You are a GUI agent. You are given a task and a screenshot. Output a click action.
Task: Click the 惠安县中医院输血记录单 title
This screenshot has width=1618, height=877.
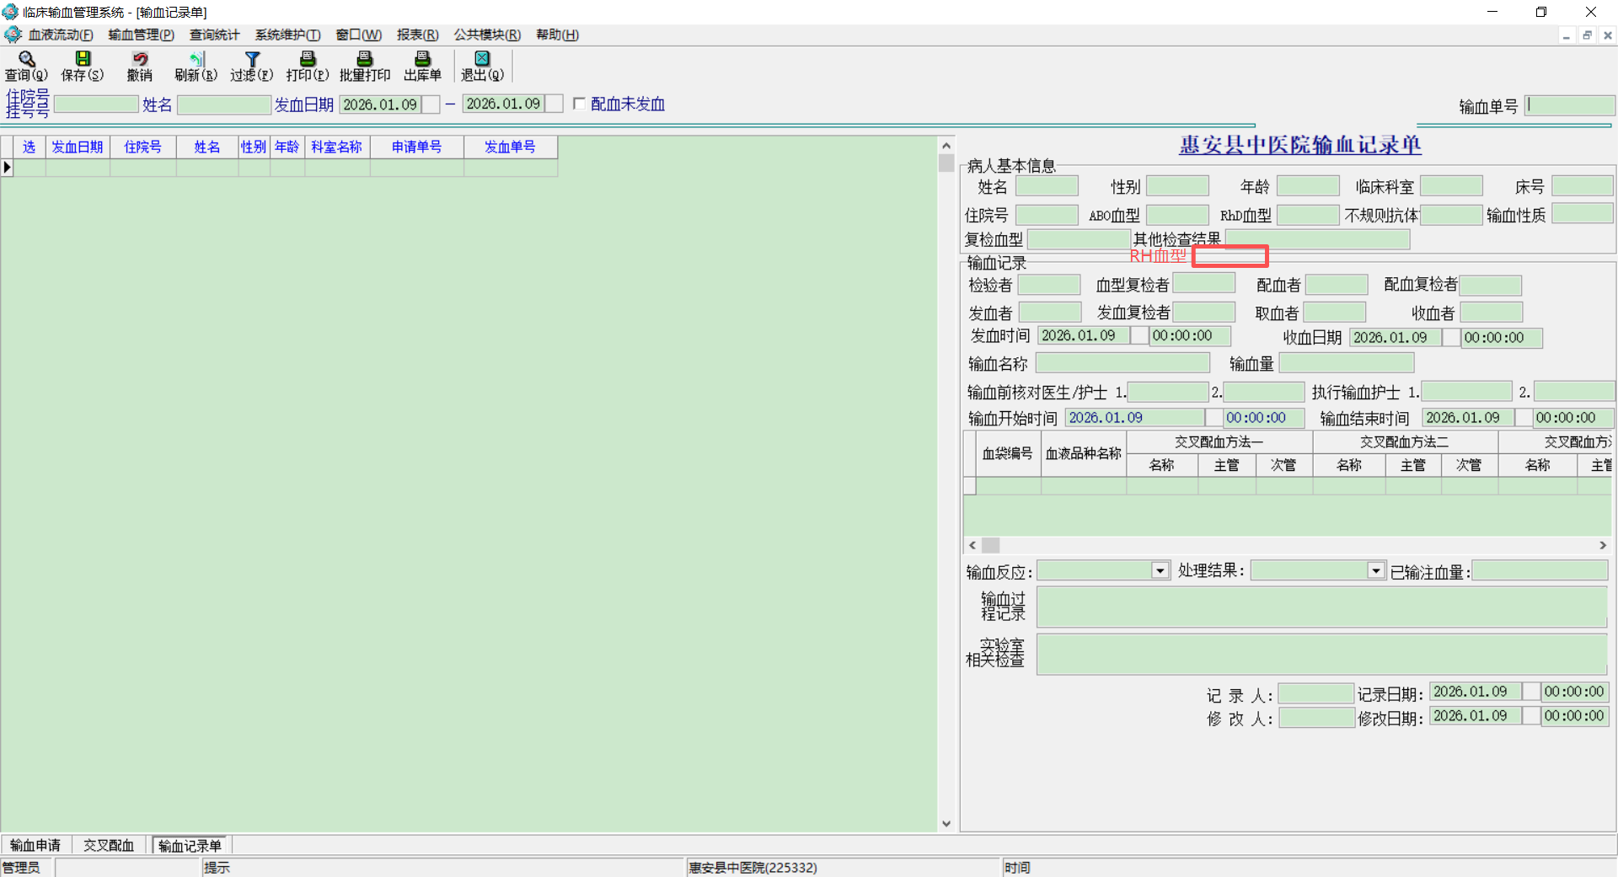[1300, 145]
